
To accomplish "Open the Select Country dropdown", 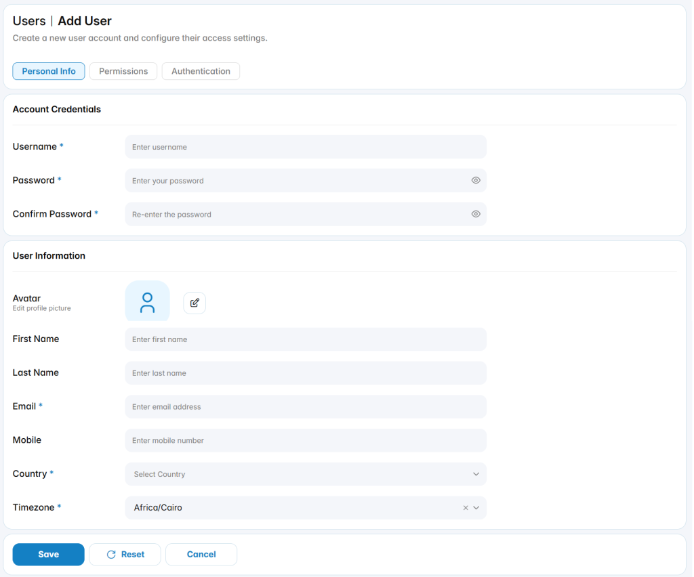I will (306, 475).
